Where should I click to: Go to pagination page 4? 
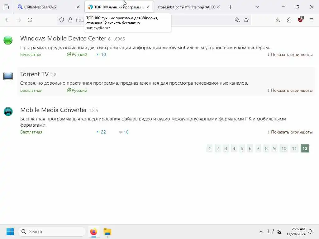[234, 148]
